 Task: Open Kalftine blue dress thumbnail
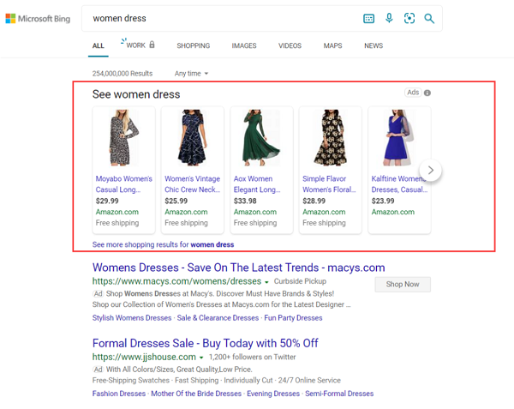pos(398,138)
